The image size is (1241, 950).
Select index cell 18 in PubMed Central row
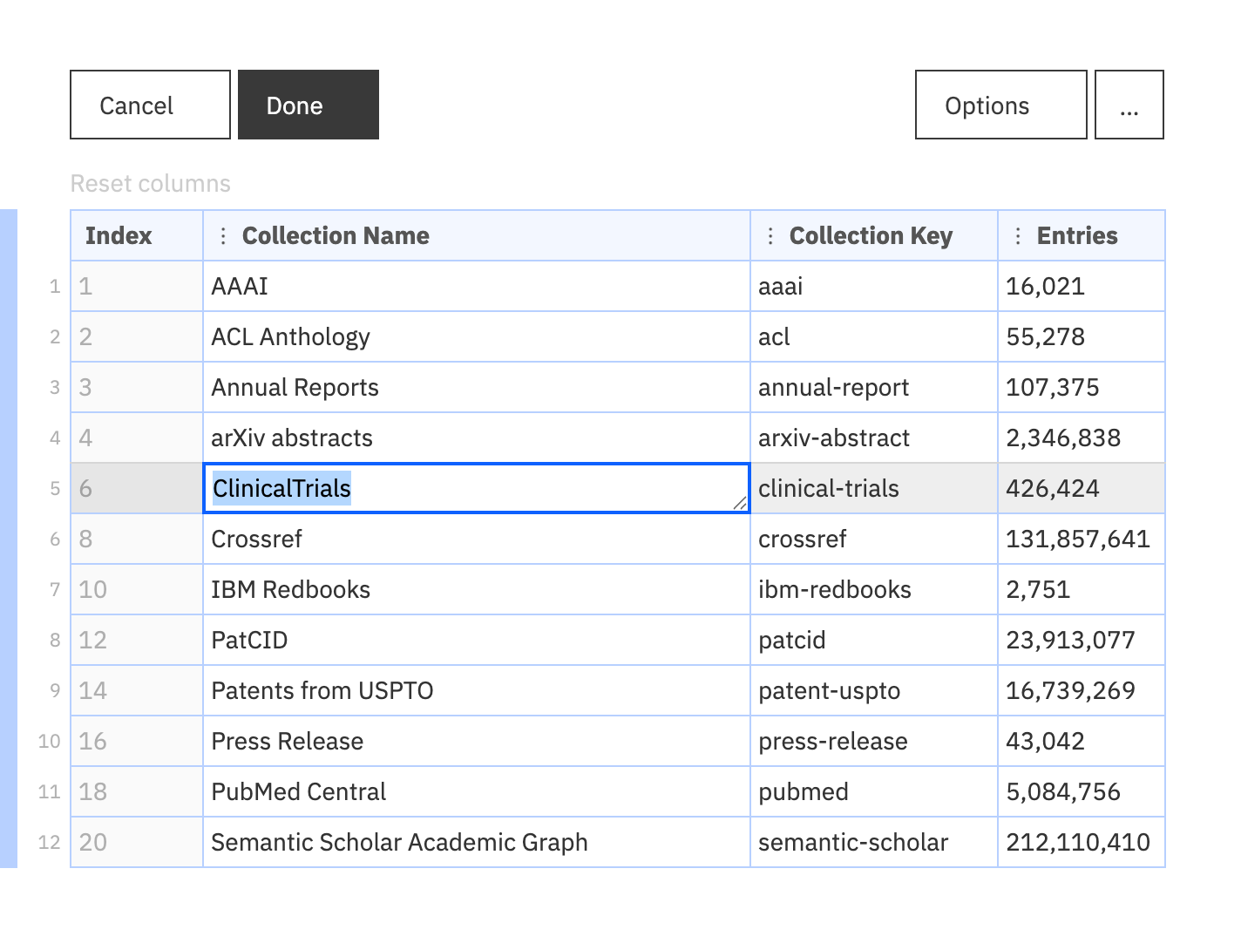137,791
